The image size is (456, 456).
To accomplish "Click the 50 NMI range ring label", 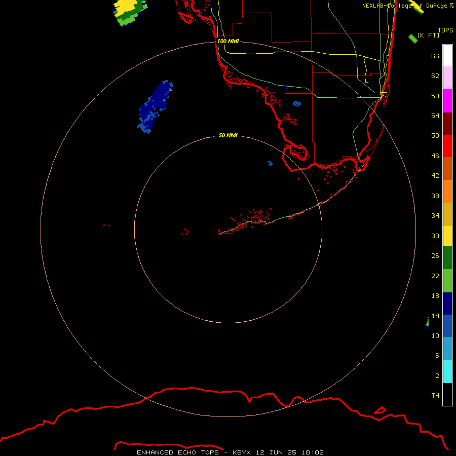I will pyautogui.click(x=228, y=135).
